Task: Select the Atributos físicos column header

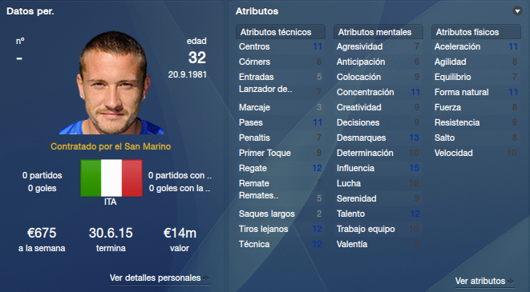Action: (476, 32)
